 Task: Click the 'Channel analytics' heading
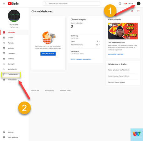pos(79,19)
